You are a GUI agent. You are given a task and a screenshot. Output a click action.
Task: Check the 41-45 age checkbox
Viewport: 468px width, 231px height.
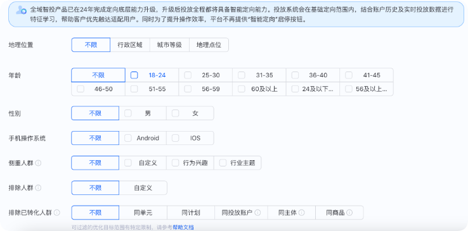tap(349, 75)
